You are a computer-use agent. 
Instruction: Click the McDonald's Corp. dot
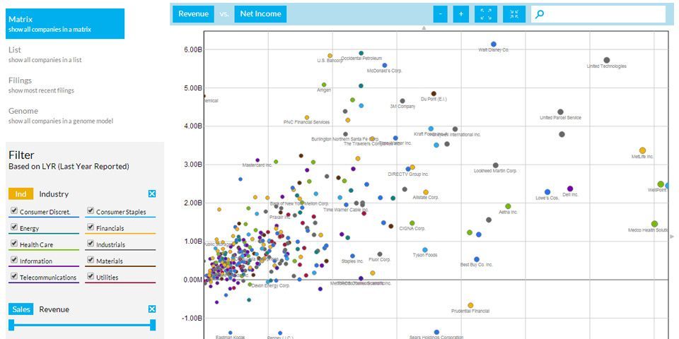[x=385, y=65]
